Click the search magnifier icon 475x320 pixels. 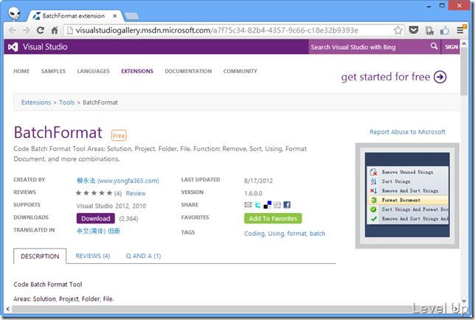tap(434, 46)
